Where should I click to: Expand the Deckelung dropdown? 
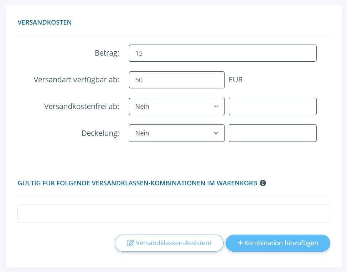pyautogui.click(x=177, y=133)
